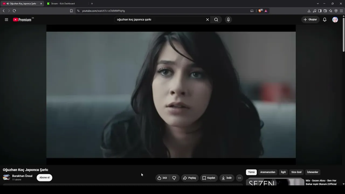Select the İlgili filter chip
This screenshot has width=345, height=194.
[x=283, y=172]
